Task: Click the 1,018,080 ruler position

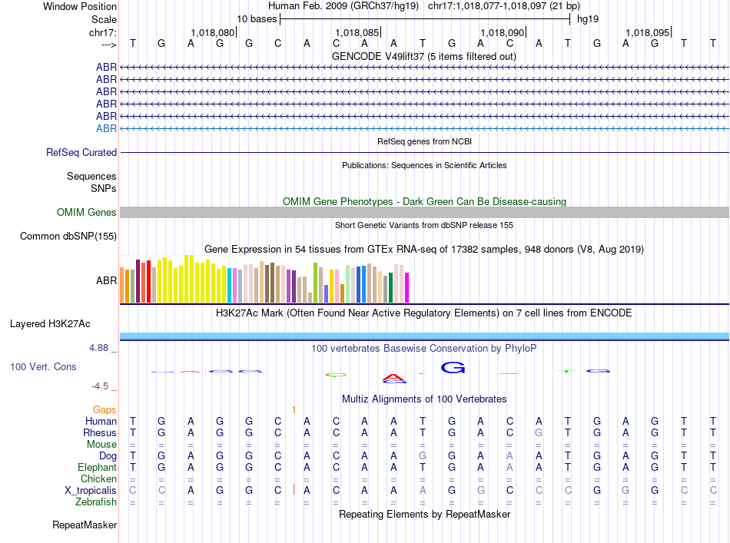Action: point(213,32)
